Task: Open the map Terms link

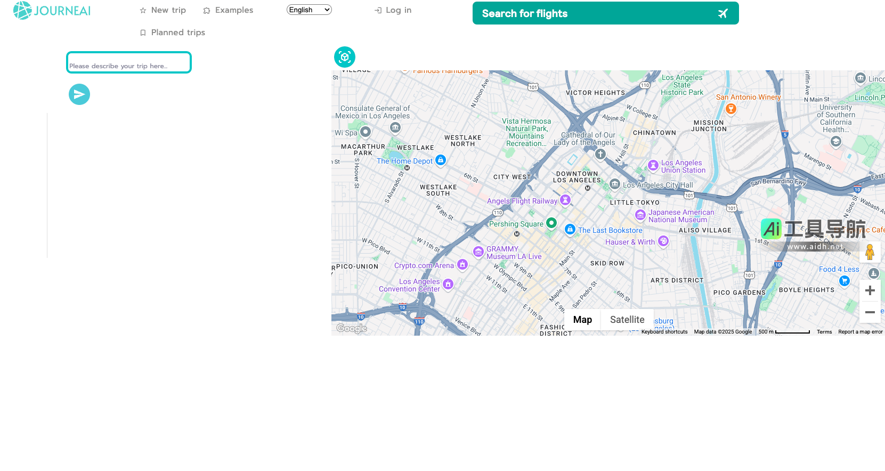Action: [824, 332]
